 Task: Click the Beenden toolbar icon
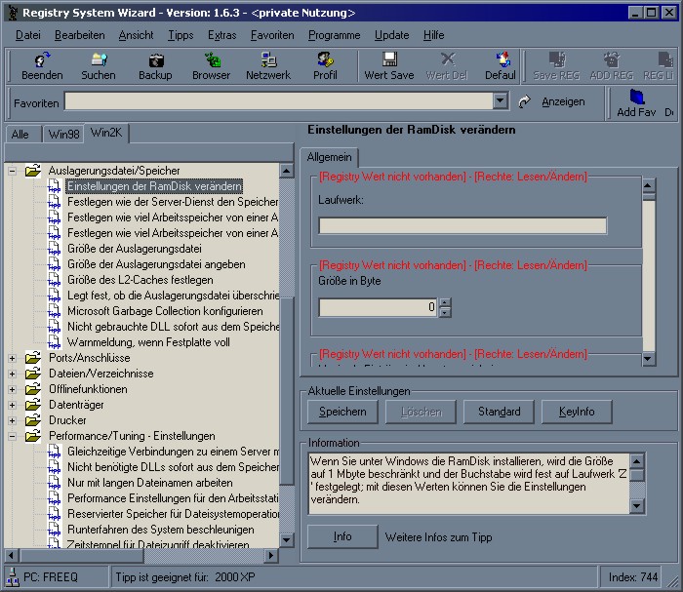point(42,59)
